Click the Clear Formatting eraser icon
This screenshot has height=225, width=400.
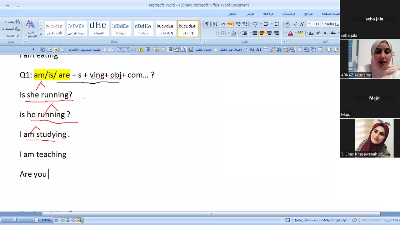point(287,24)
